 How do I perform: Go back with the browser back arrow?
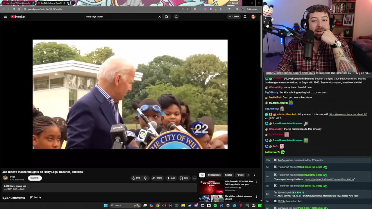point(3,9)
